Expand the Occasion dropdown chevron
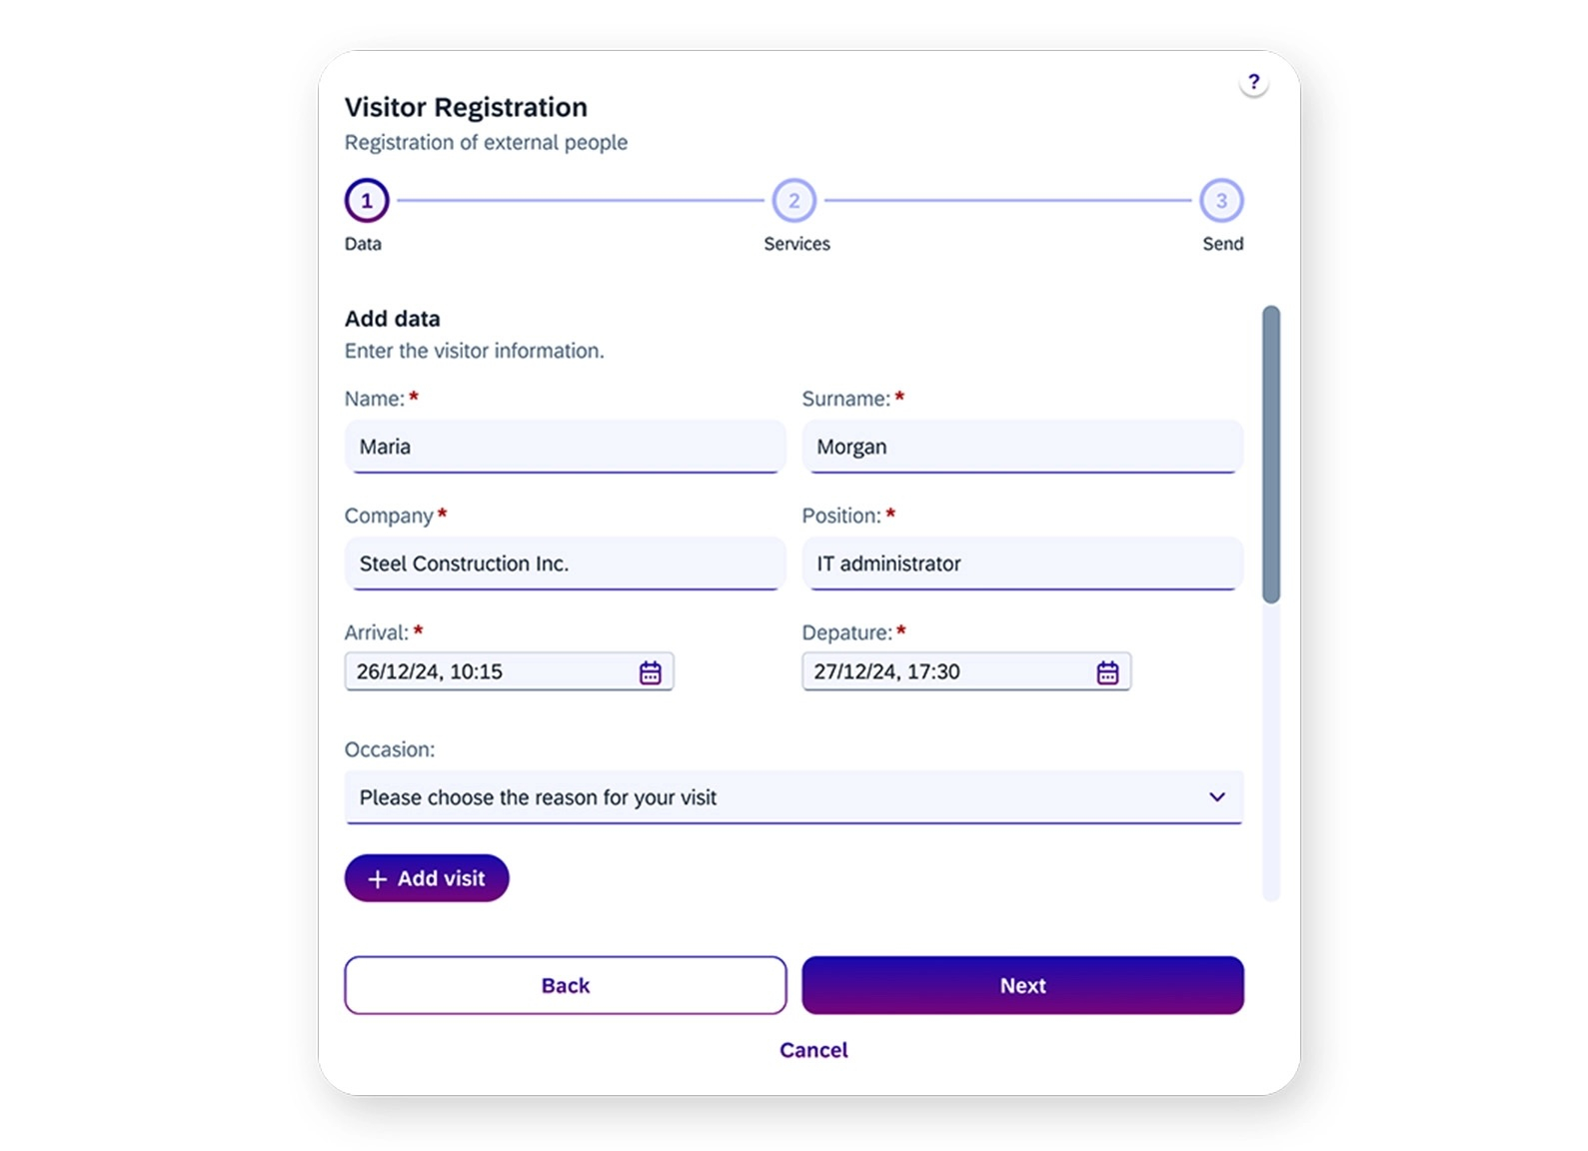 click(x=1216, y=797)
